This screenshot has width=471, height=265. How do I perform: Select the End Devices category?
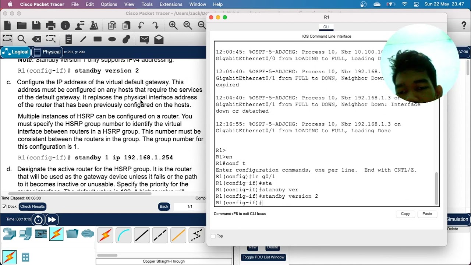[x=25, y=234]
